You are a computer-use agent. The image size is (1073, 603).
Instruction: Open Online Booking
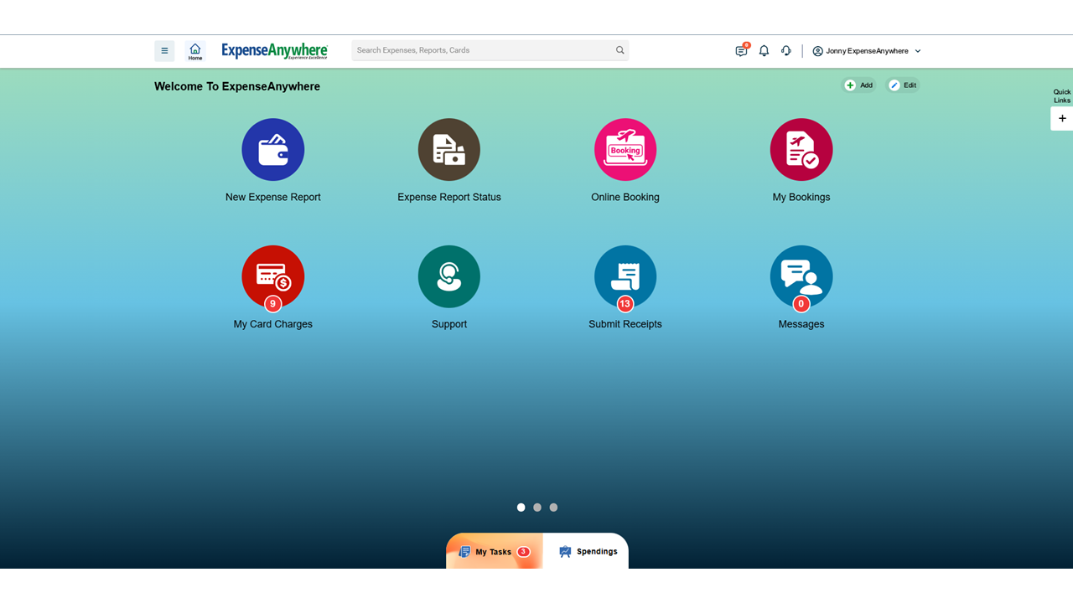tap(625, 149)
